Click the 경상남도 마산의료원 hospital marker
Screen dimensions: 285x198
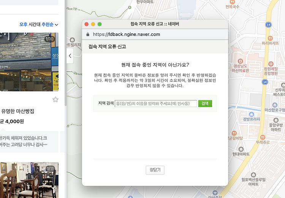click(240, 61)
